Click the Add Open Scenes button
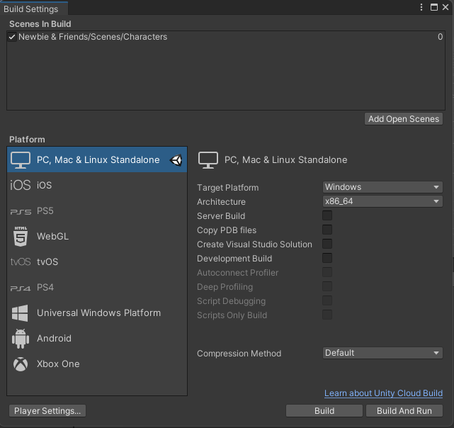 [404, 119]
